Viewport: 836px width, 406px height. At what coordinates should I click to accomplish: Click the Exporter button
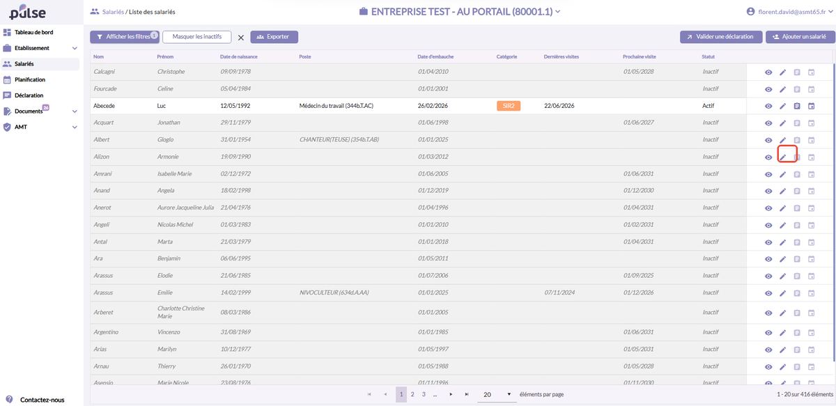pos(274,37)
